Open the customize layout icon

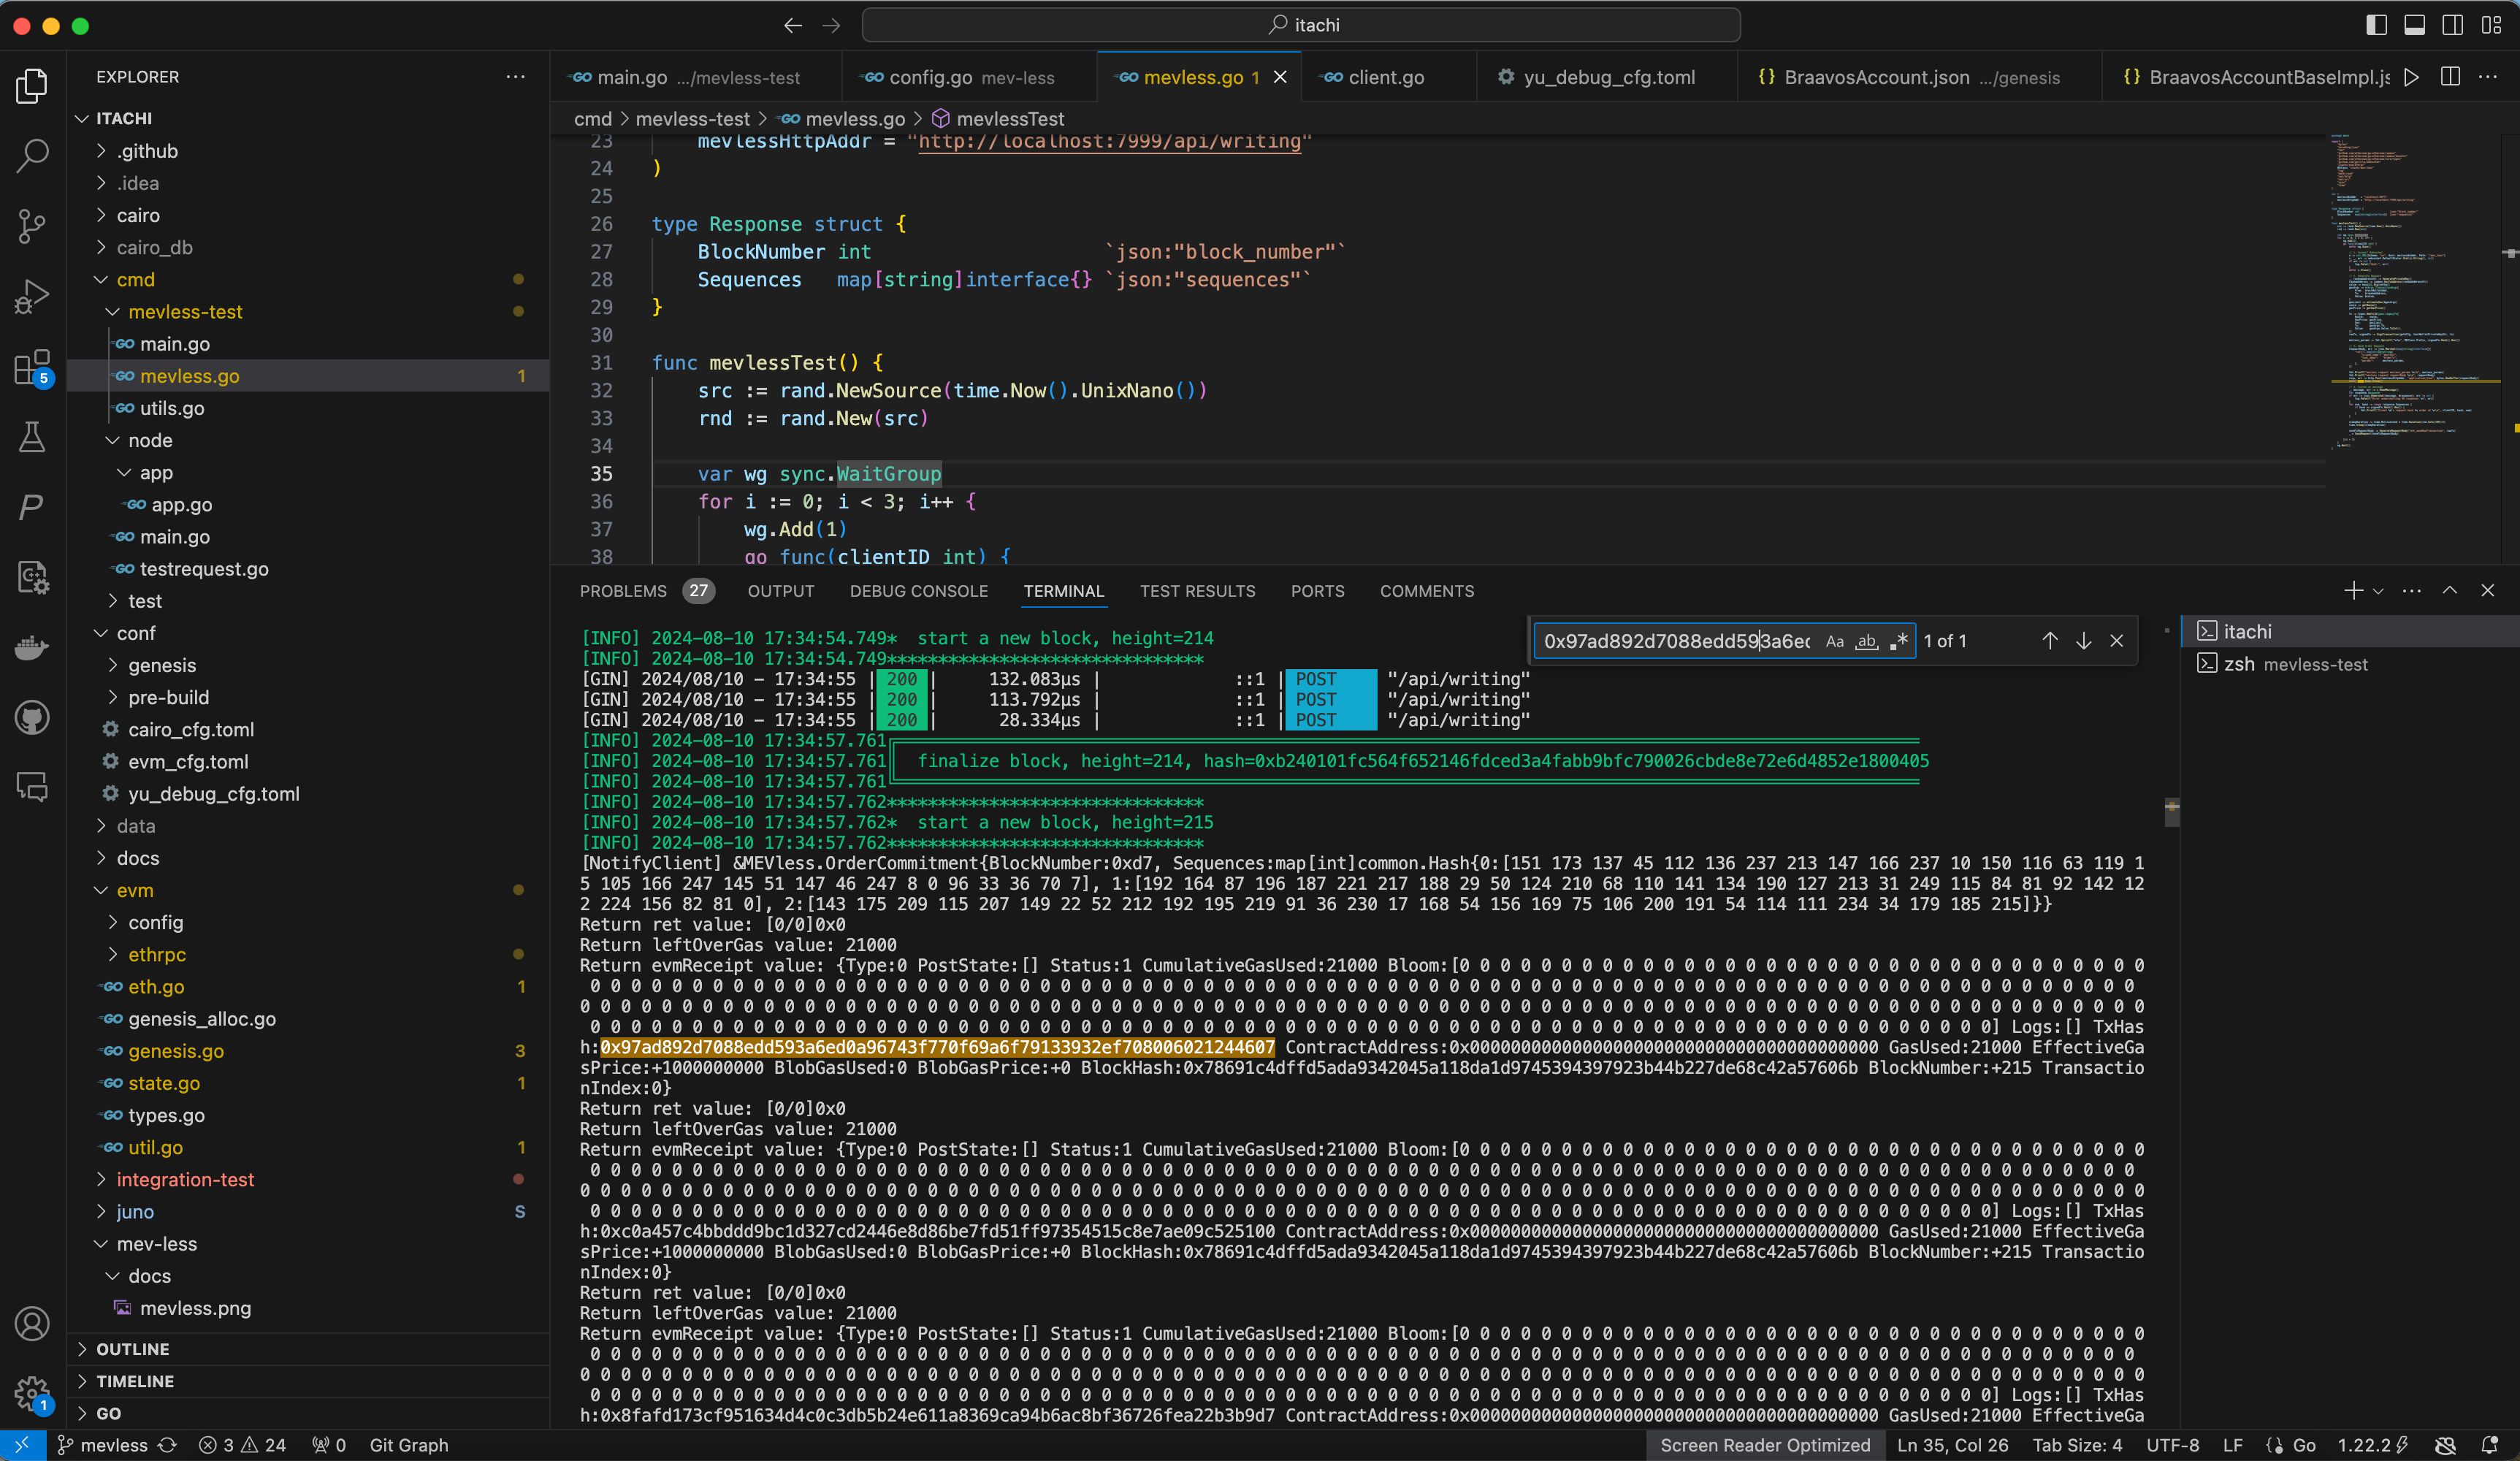pos(2491,25)
